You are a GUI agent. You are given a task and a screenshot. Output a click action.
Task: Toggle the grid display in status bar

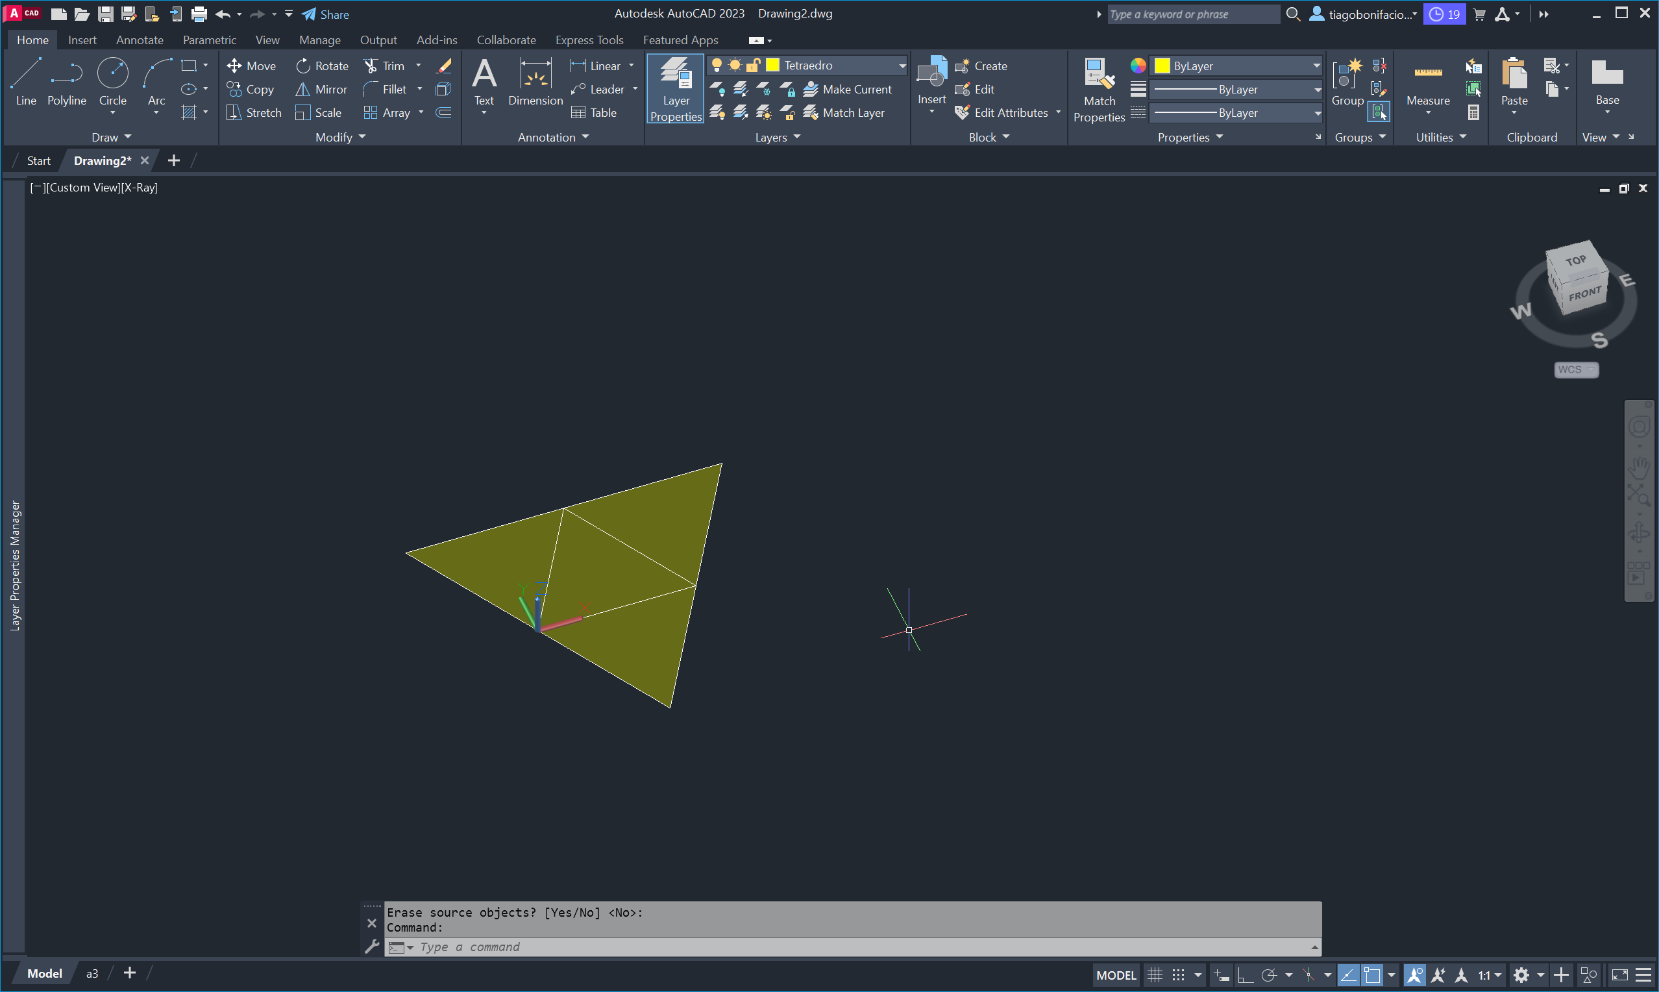1155,974
